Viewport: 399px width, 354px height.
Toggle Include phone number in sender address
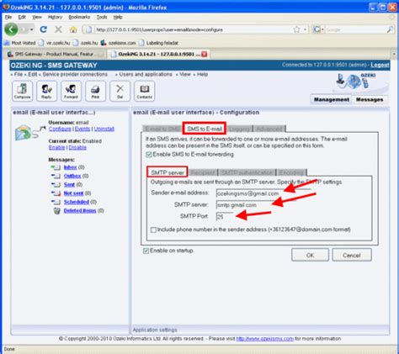[153, 230]
